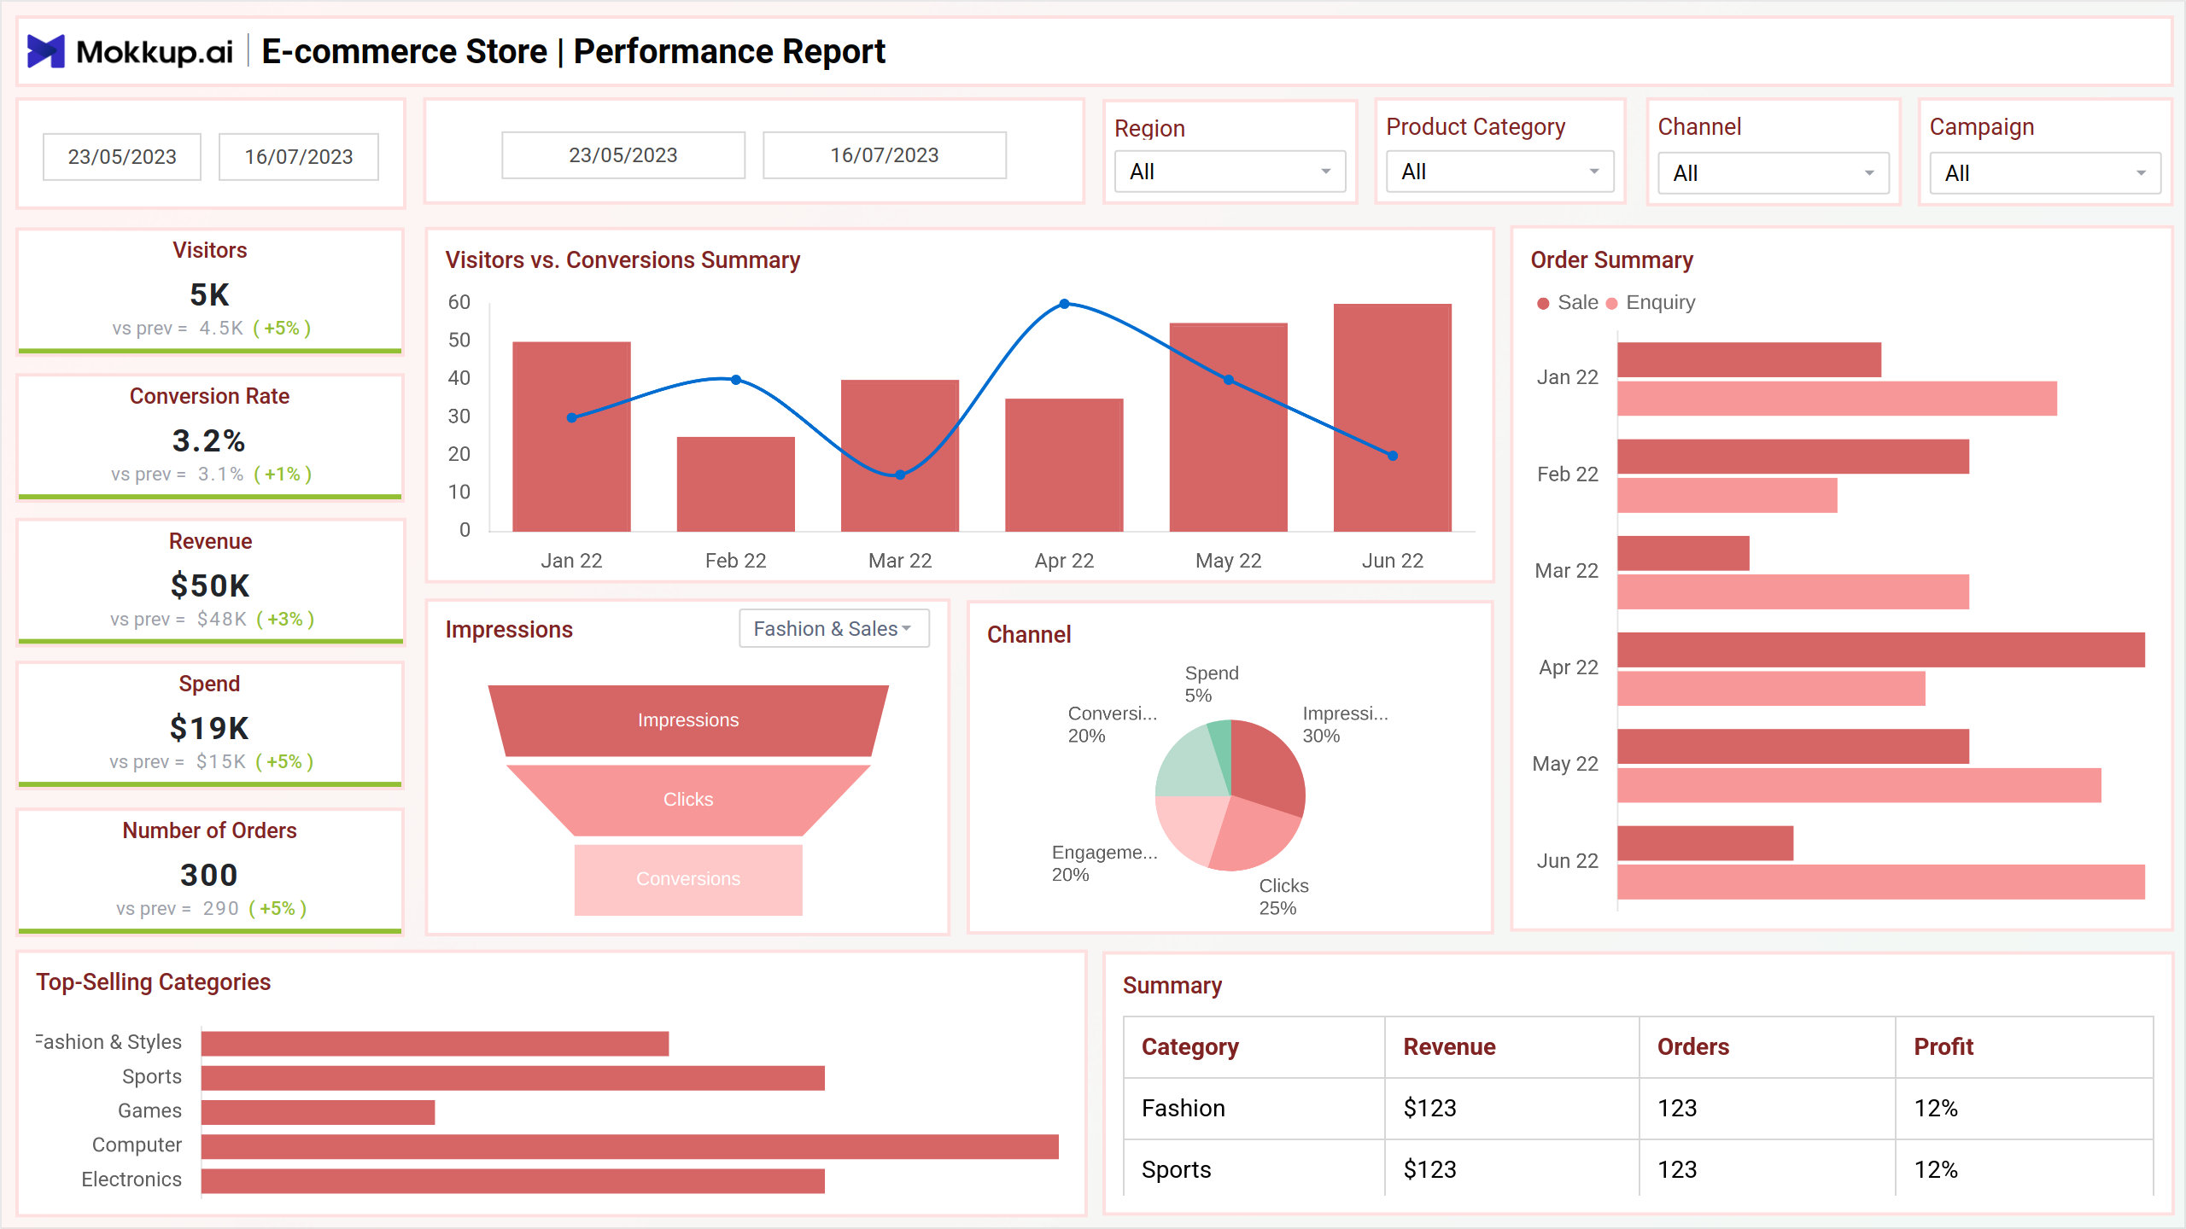Screen dimensions: 2186x1229
Task: Expand the Channel filter dropdown
Action: tap(1773, 173)
